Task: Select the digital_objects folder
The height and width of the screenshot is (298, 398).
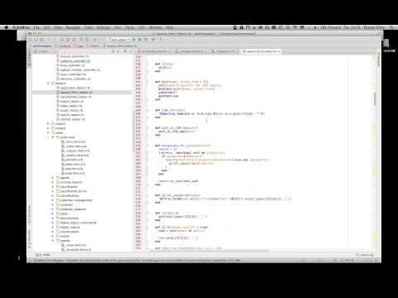Action: click(x=69, y=227)
